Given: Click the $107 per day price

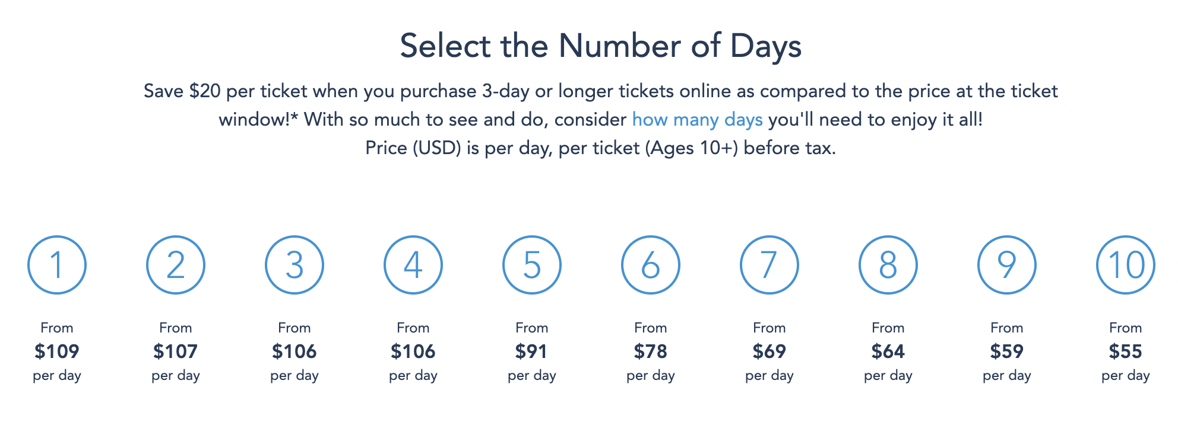Looking at the screenshot, I should point(176,351).
